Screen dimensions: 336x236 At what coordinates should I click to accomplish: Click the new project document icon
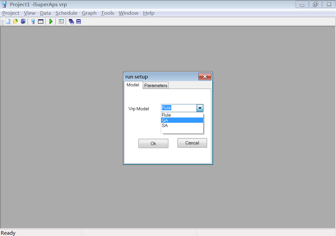pos(8,22)
